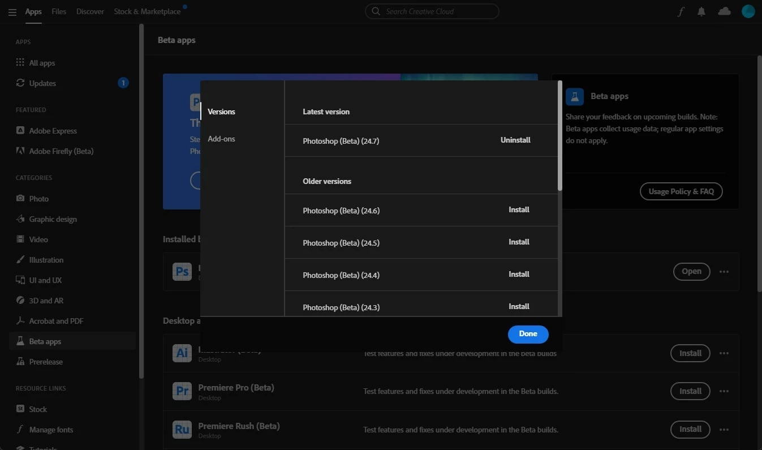Click the Updates count badge

click(x=123, y=83)
